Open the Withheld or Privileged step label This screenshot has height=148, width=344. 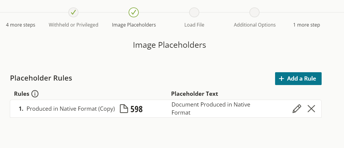[73, 25]
